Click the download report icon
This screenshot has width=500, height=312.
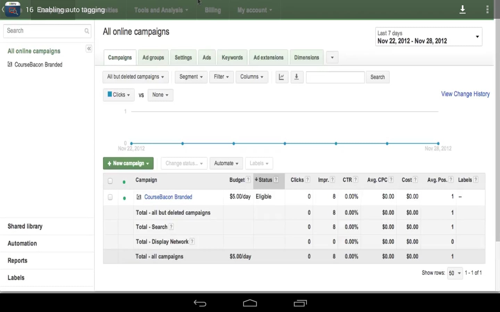click(x=297, y=77)
